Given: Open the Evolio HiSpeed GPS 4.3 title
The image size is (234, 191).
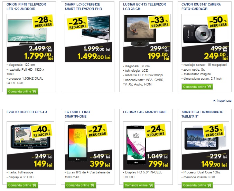Looking at the screenshot, I should pos(27,112).
